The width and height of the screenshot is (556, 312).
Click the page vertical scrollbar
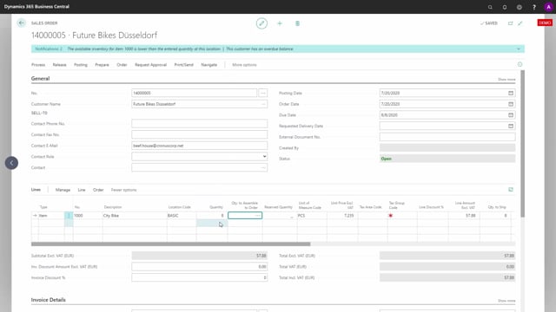tap(522, 144)
